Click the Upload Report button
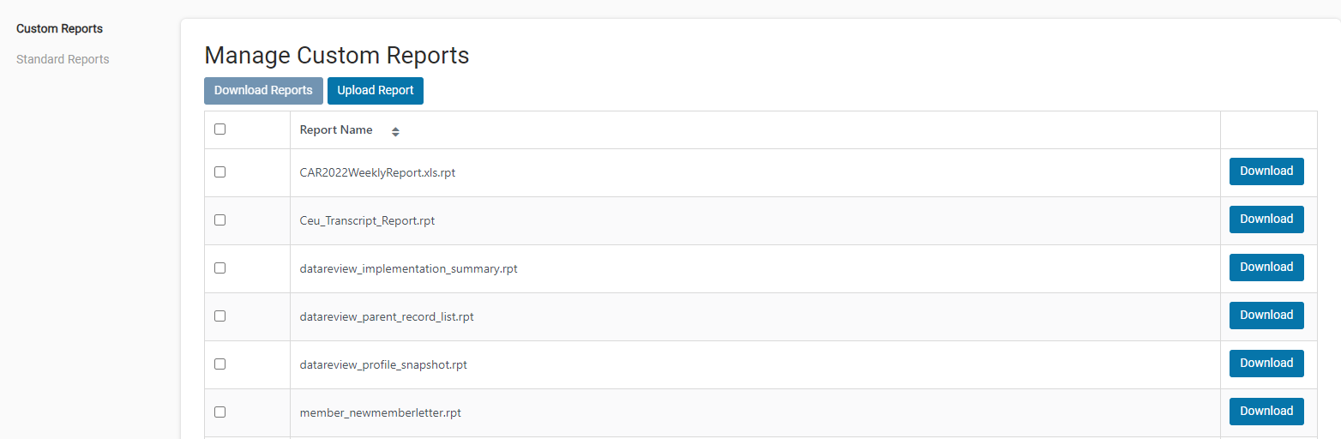1341x439 pixels. pyautogui.click(x=376, y=91)
